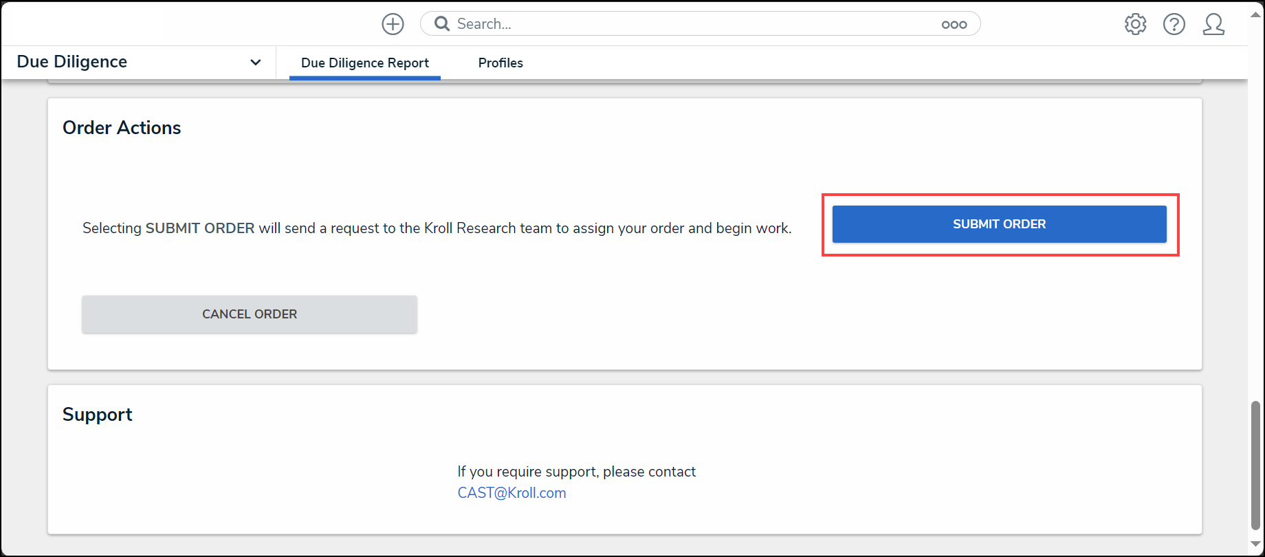Open the user profile icon
Viewport: 1265px width, 557px height.
tap(1213, 24)
